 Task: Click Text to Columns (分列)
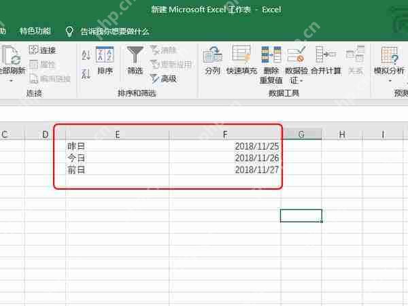pyautogui.click(x=213, y=61)
